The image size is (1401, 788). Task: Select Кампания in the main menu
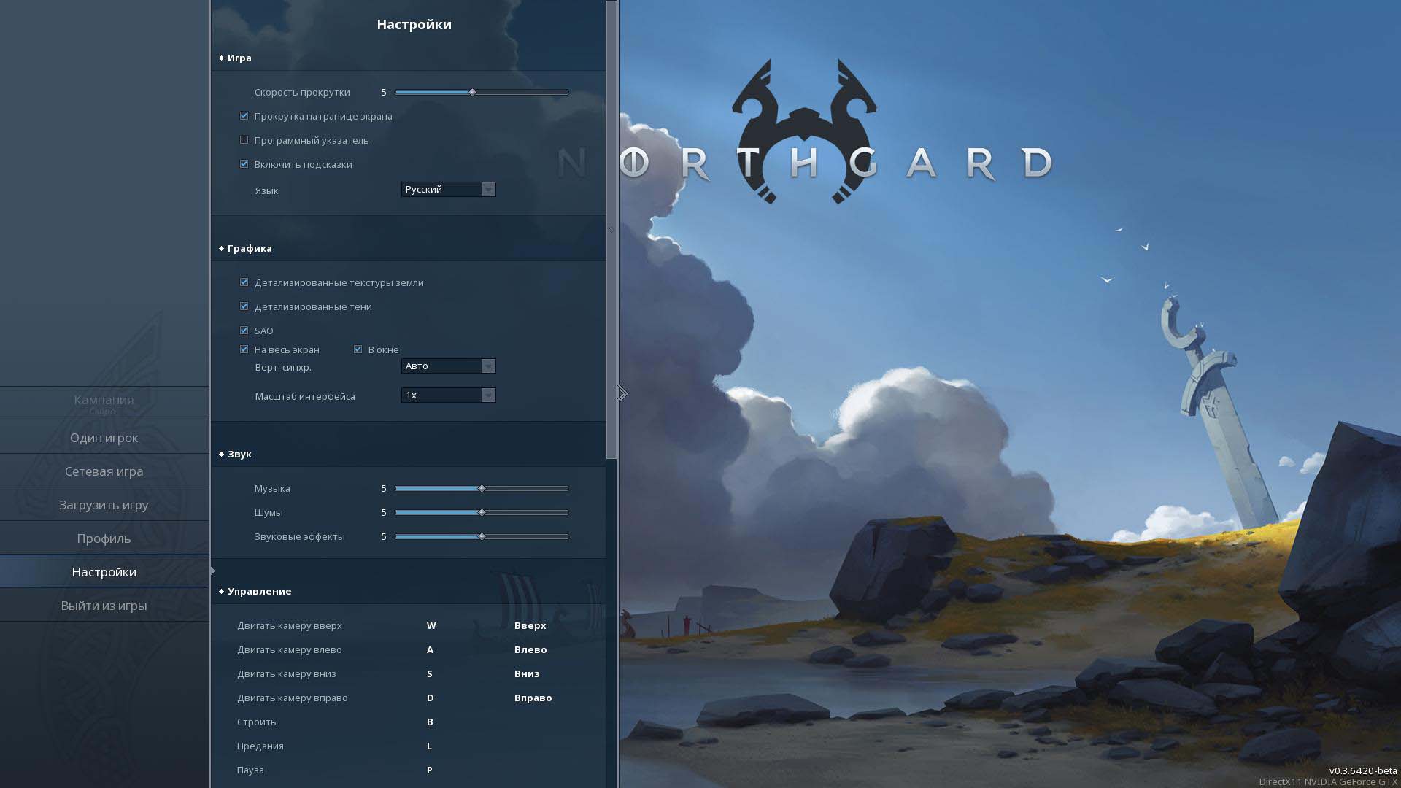click(x=104, y=403)
